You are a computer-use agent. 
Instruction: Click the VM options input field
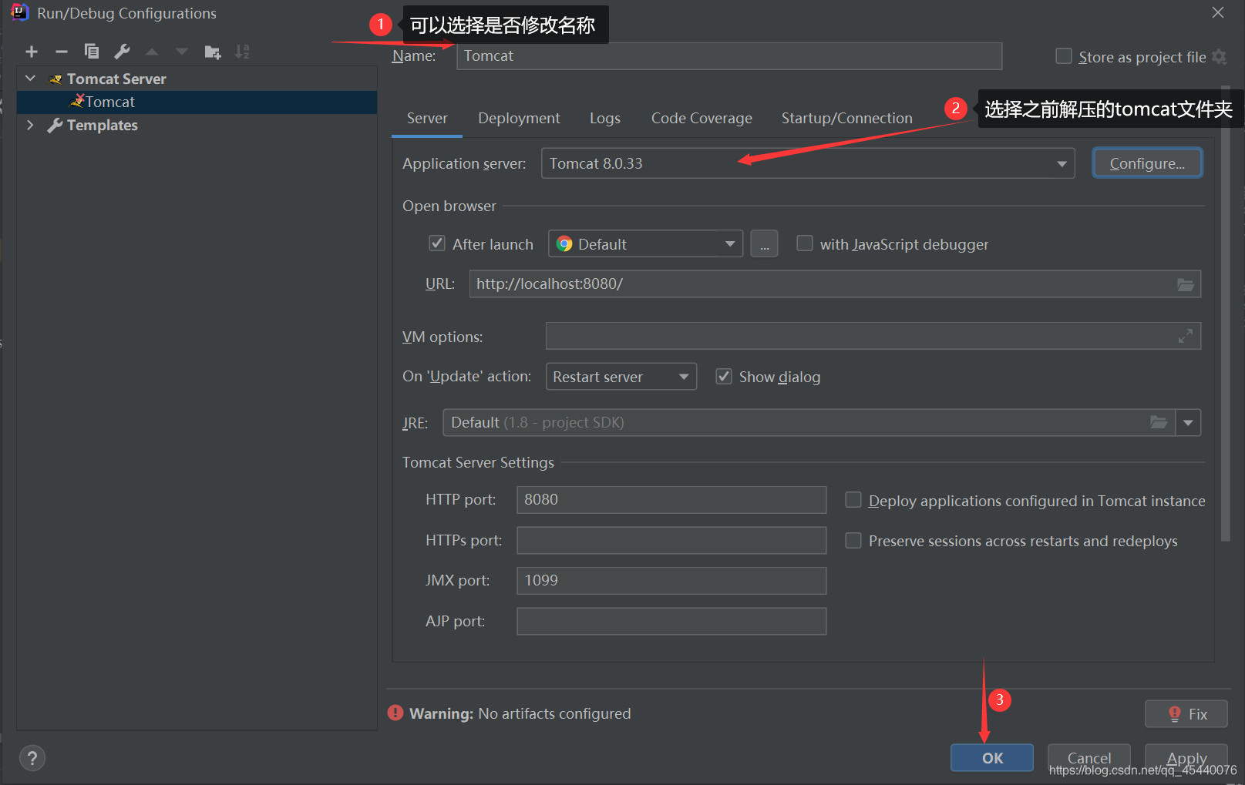(873, 336)
